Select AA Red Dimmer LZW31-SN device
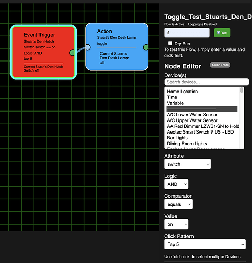Image resolution: width=252 pixels, height=263 pixels. 203,126
